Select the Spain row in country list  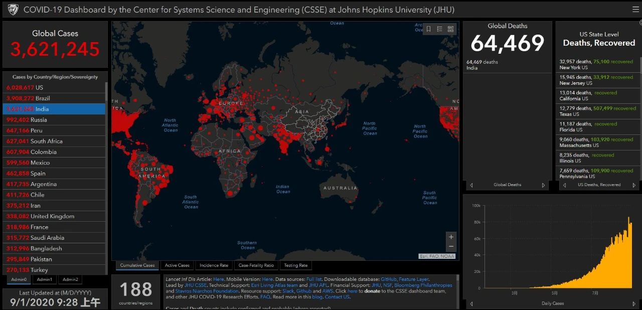(x=54, y=174)
